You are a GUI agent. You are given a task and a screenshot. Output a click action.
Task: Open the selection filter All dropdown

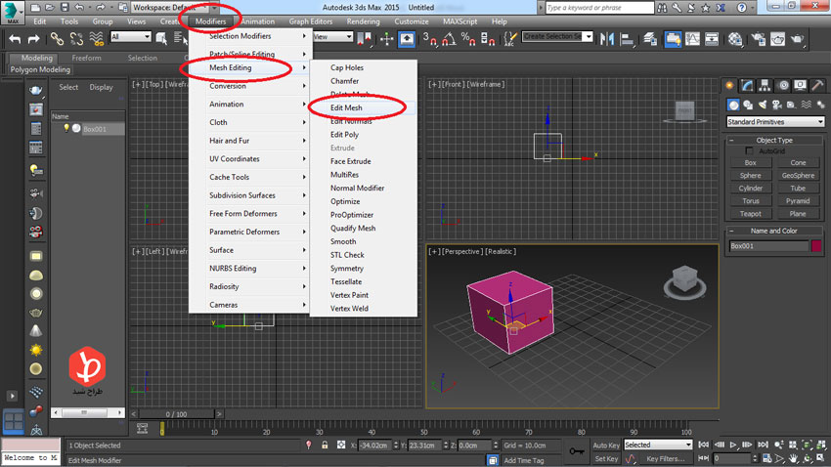(x=130, y=36)
